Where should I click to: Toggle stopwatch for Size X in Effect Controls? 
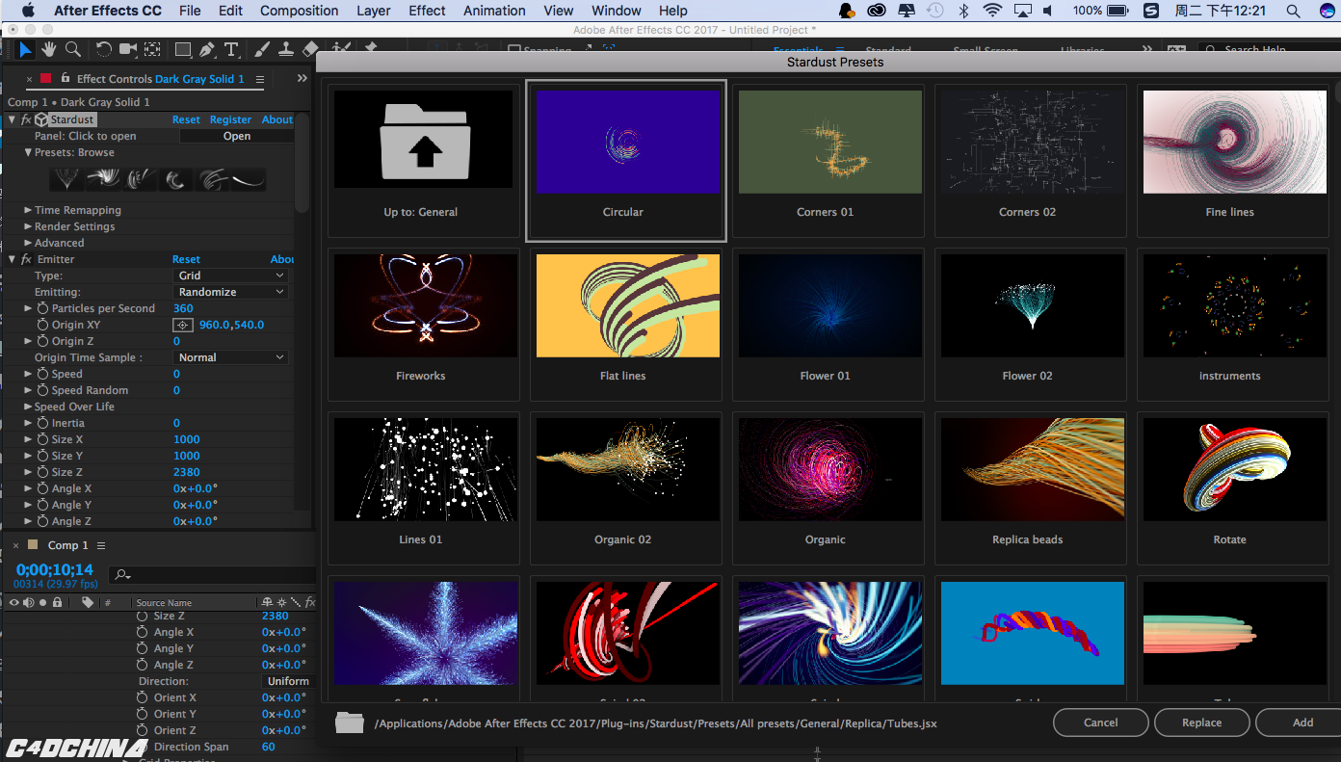(x=42, y=439)
